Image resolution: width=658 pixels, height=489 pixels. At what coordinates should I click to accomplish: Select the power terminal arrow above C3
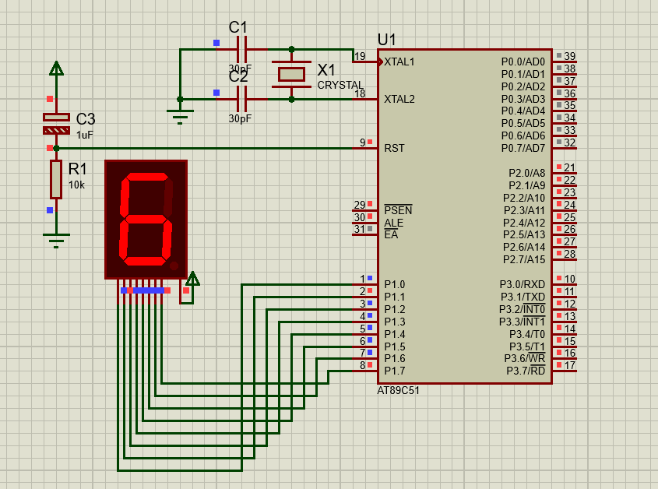(56, 69)
